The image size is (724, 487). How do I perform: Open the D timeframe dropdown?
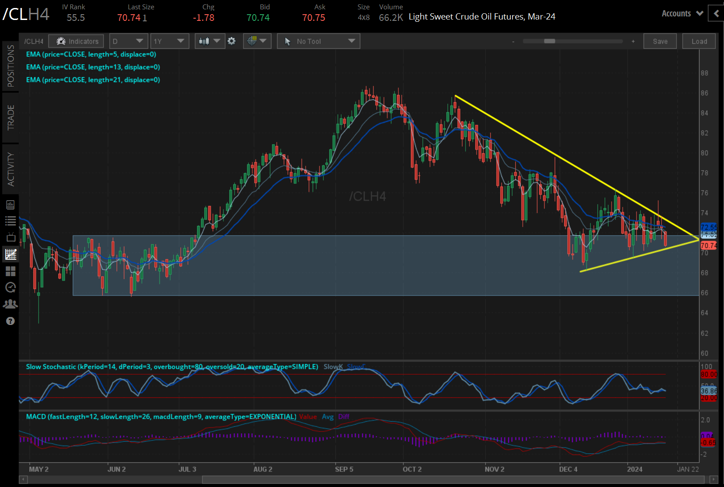128,41
